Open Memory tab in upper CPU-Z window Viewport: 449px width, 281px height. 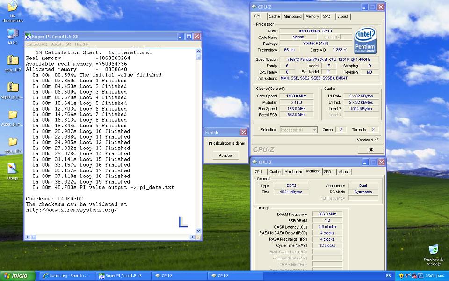pos(312,17)
